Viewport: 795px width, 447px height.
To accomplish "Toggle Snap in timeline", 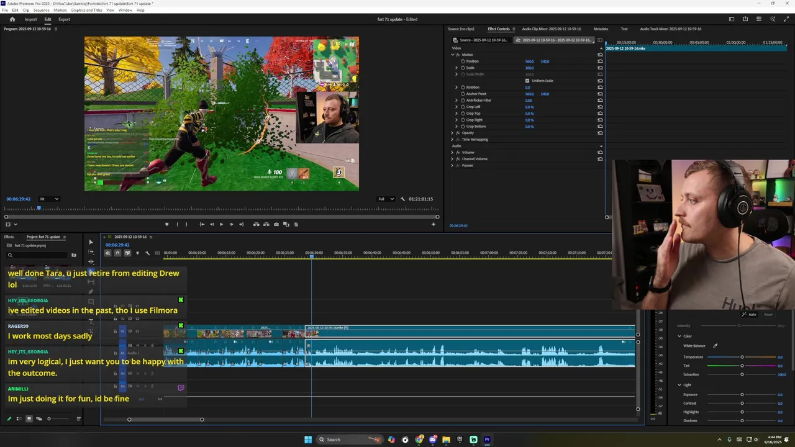I will tap(117, 253).
